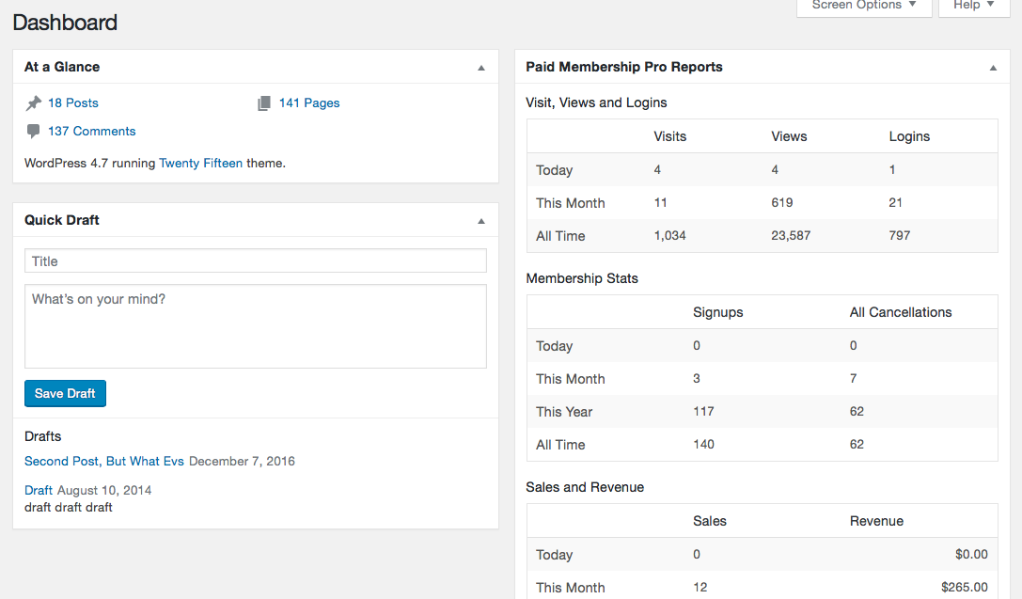Click the What's on your mind text area
Image resolution: width=1022 pixels, height=599 pixels.
pyautogui.click(x=256, y=326)
